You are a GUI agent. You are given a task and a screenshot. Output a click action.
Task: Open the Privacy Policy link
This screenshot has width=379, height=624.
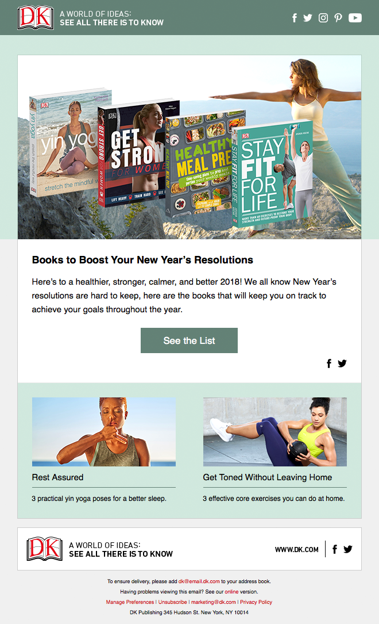(256, 602)
